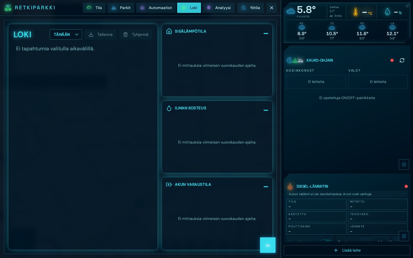Open weather widget in external window
413x258 pixels.
tap(407, 6)
